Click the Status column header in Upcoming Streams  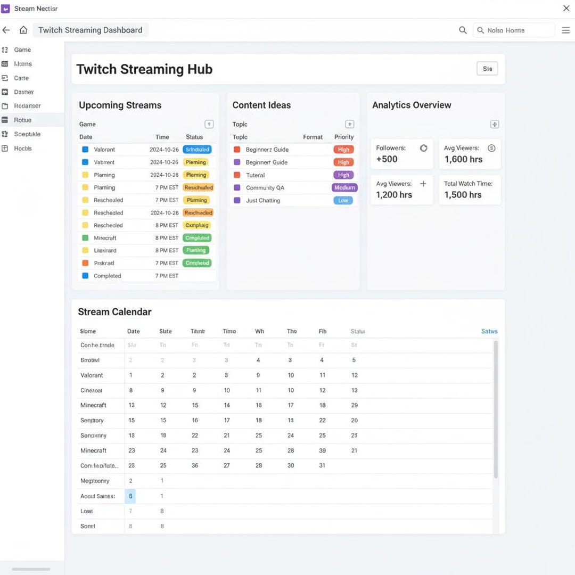194,137
